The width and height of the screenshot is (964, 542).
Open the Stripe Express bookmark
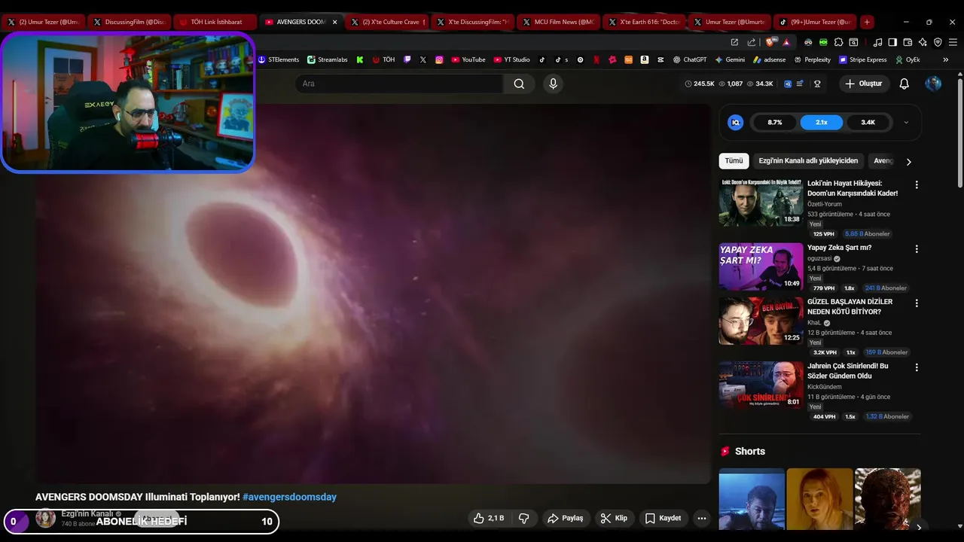863,59
